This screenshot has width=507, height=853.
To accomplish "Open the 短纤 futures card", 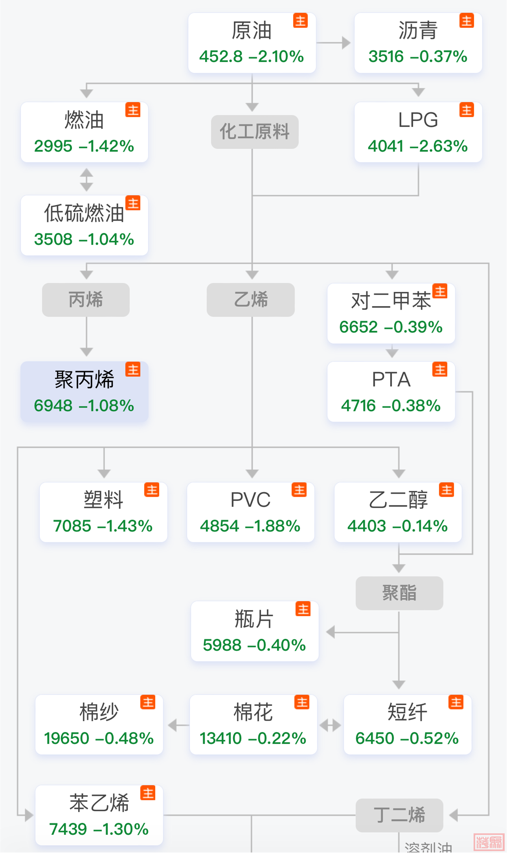I will point(408,724).
